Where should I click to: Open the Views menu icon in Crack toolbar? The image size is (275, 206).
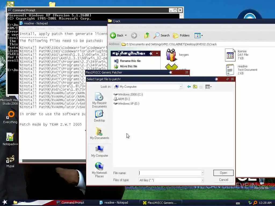pyautogui.click(x=197, y=36)
